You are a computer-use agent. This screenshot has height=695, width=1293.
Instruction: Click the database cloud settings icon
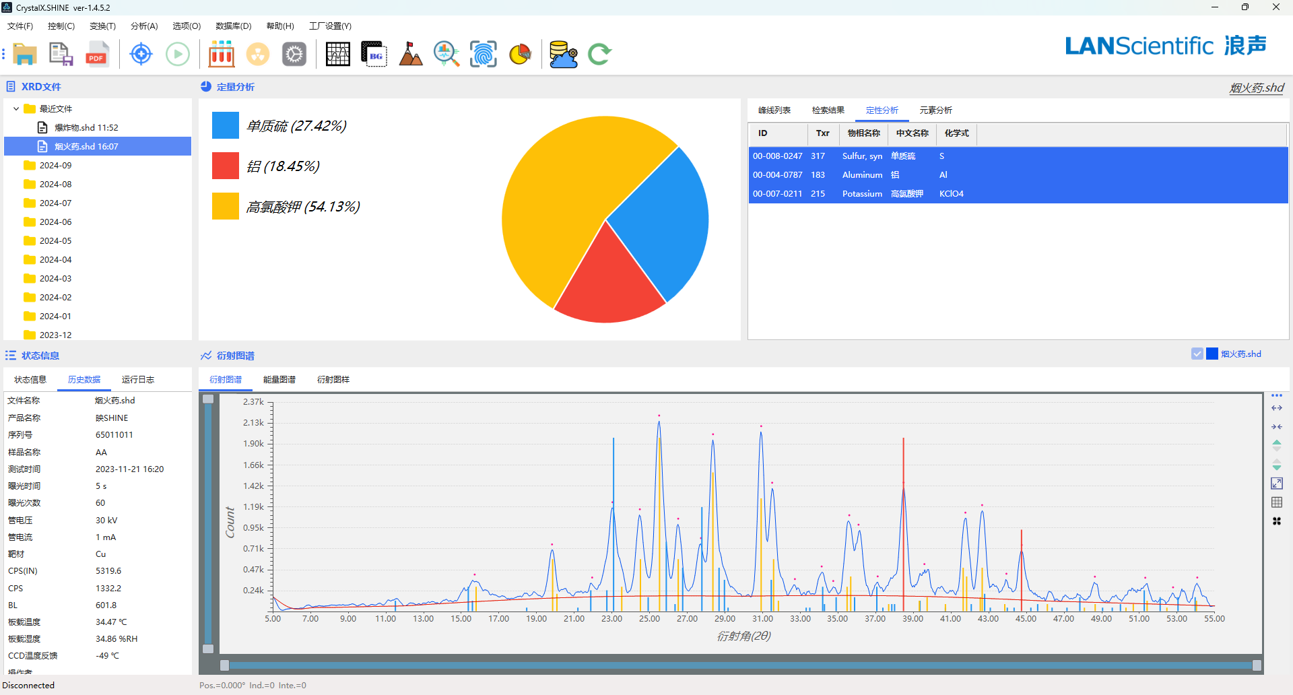coord(563,54)
